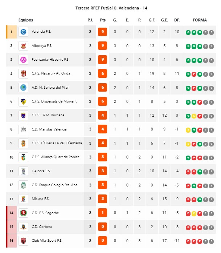221x253 pixels.
Task: Click the yellow draw badge for Burriana
Action: coord(194,116)
